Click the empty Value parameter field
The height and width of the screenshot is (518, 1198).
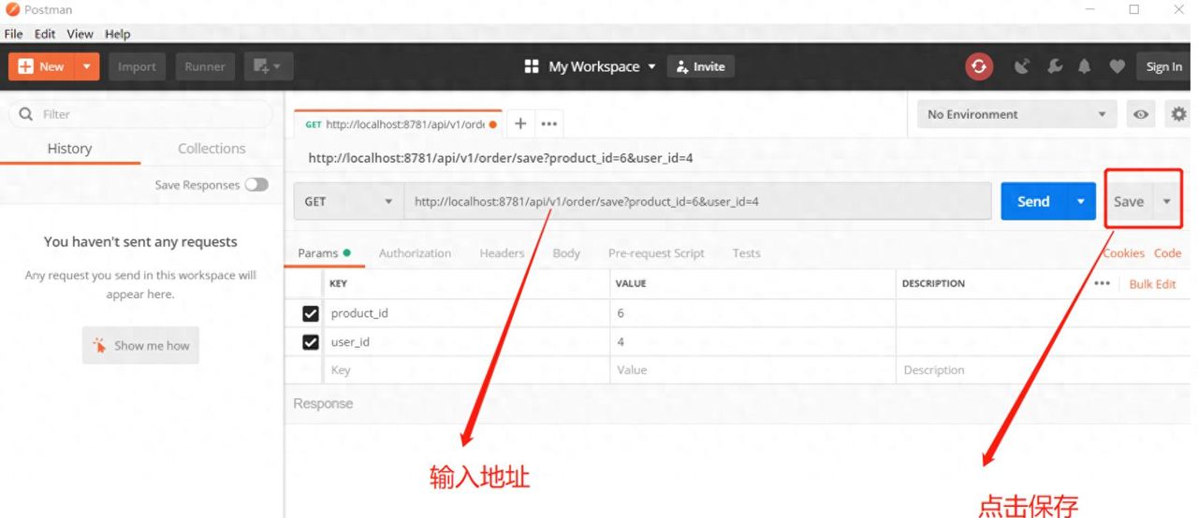pos(753,370)
